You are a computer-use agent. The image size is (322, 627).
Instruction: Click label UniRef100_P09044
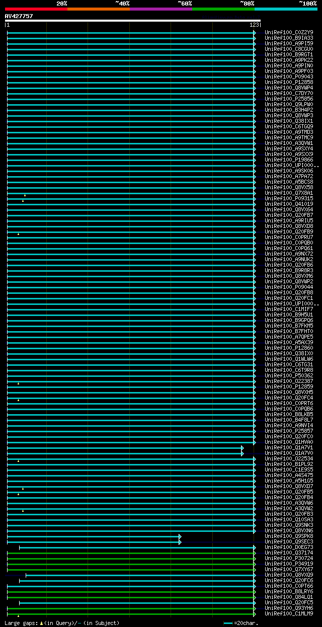289,287
